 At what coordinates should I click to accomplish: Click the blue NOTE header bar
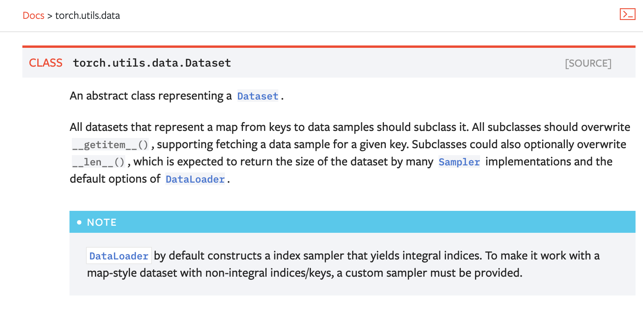point(352,222)
